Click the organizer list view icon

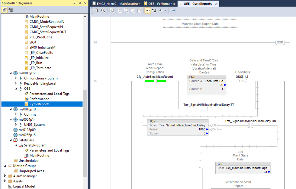(11, 10)
